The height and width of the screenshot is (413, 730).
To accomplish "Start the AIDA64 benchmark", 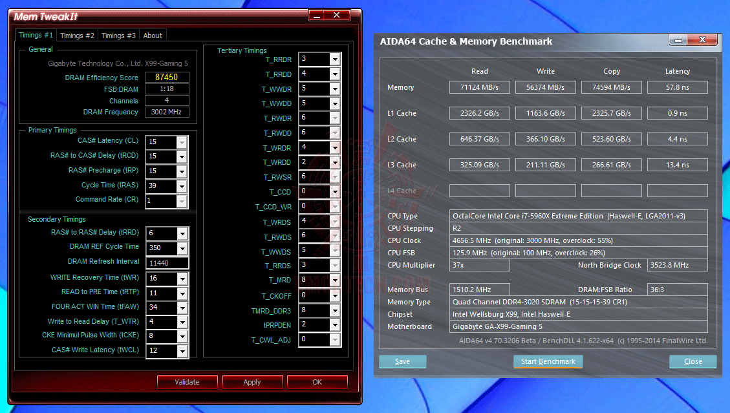I will pos(548,361).
